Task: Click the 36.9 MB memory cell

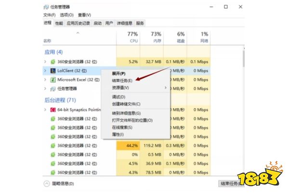Action: click(x=152, y=163)
